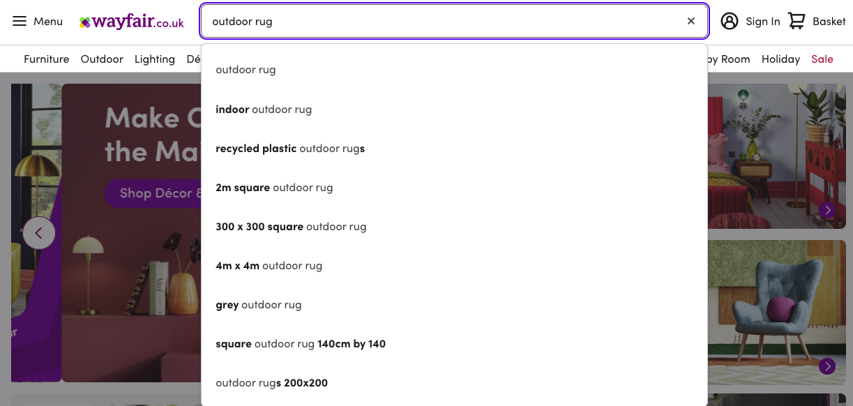Open the Holiday category
The image size is (853, 406).
[x=780, y=59]
